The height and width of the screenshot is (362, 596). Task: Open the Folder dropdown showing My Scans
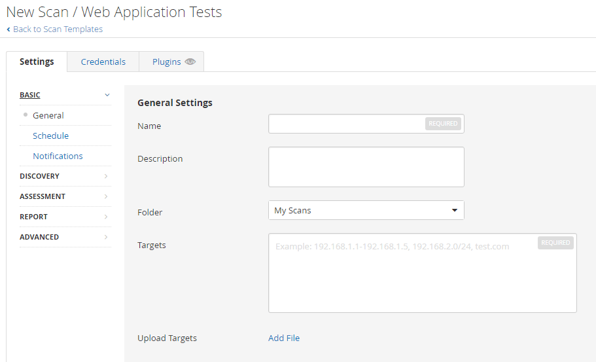point(366,210)
